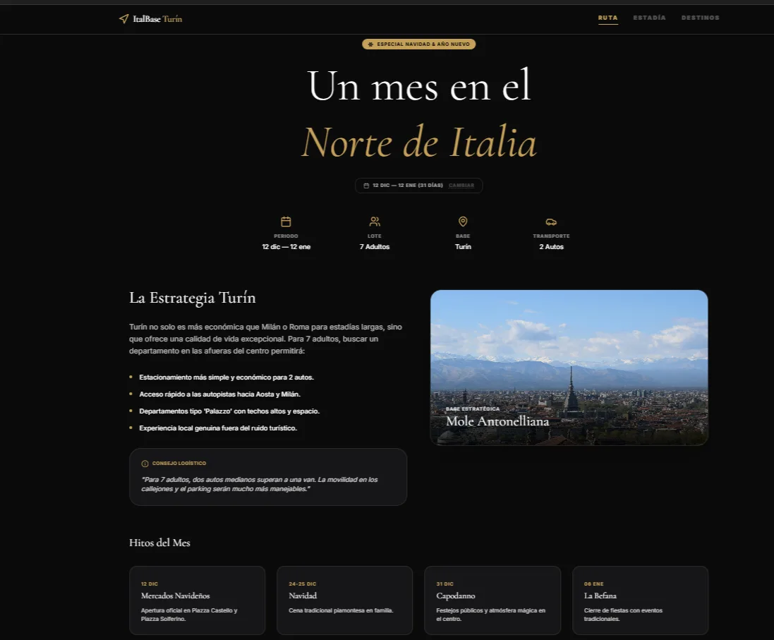Click the 12 Dic — 12 Ene date pill
The image size is (774, 640).
(x=418, y=186)
